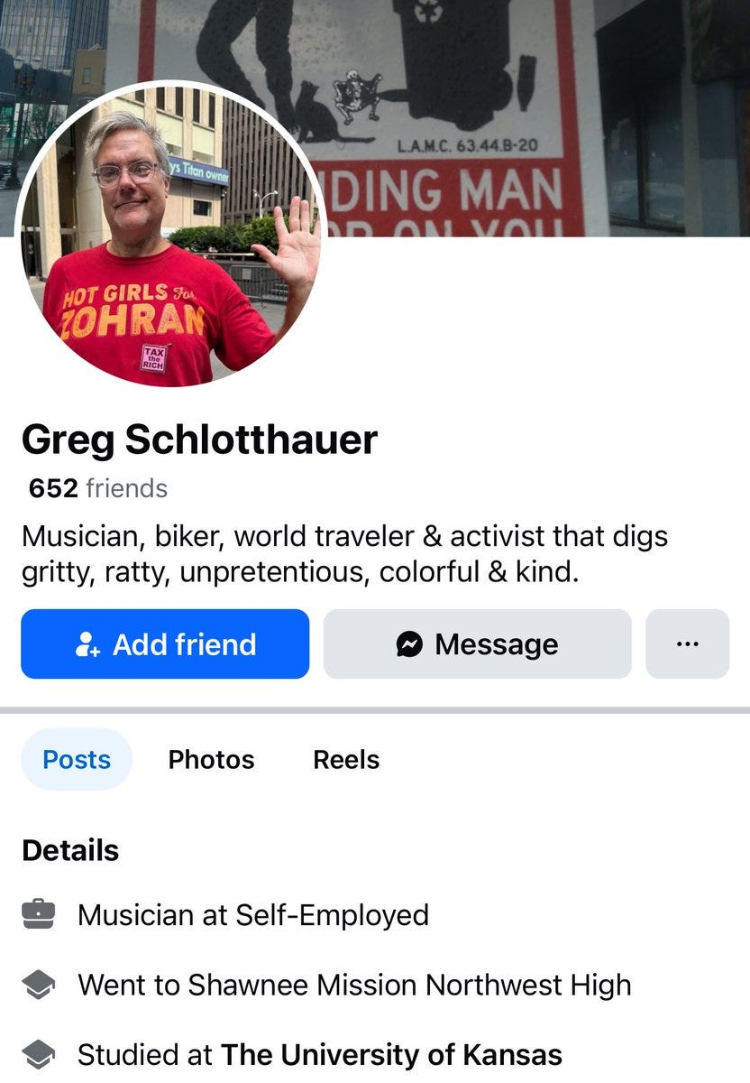This screenshot has width=750, height=1083.
Task: Click the Musician at Self-Employed detail
Action: (253, 915)
